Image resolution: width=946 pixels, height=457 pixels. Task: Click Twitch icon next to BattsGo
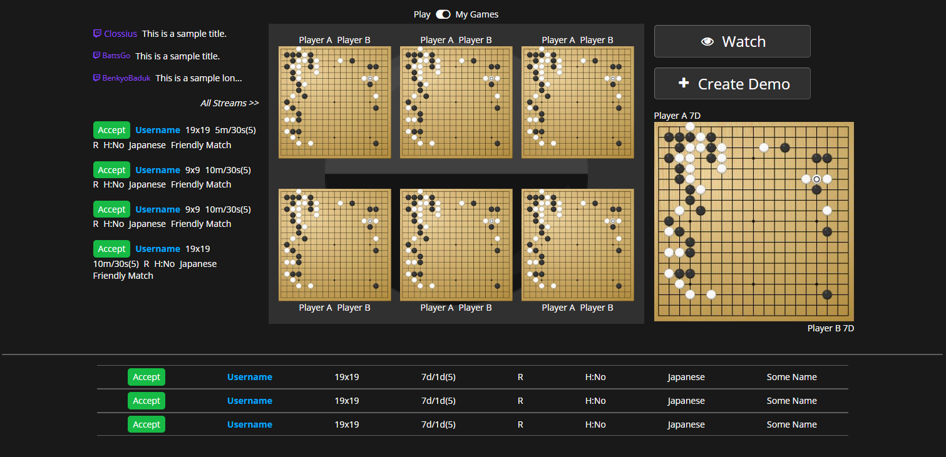coord(97,56)
